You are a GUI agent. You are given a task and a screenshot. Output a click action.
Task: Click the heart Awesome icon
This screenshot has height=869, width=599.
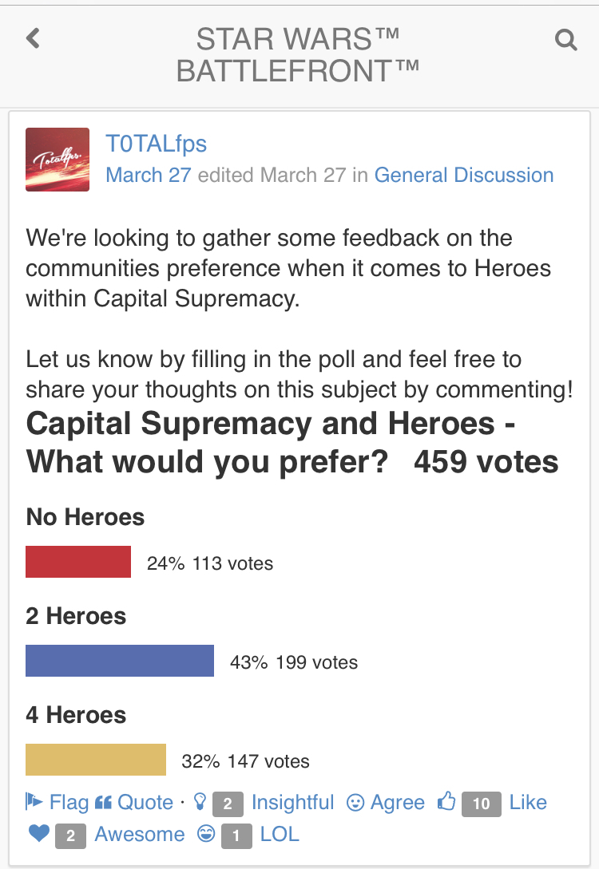coord(39,833)
